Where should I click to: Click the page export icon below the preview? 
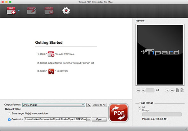(182, 90)
